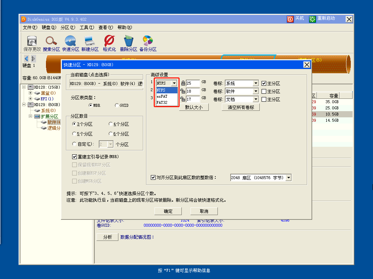The image size is (373, 279).
Task: Click the 分析 button in main window
Action: click(x=107, y=237)
